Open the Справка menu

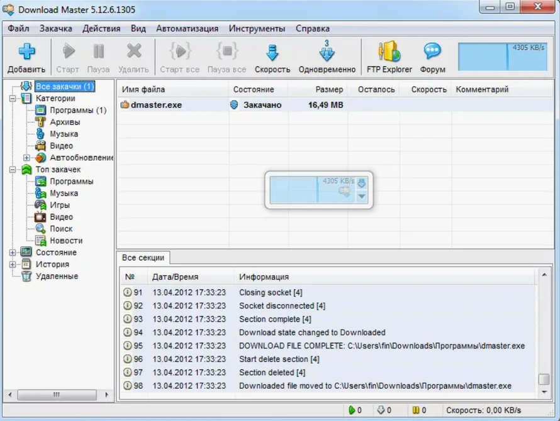(x=313, y=28)
